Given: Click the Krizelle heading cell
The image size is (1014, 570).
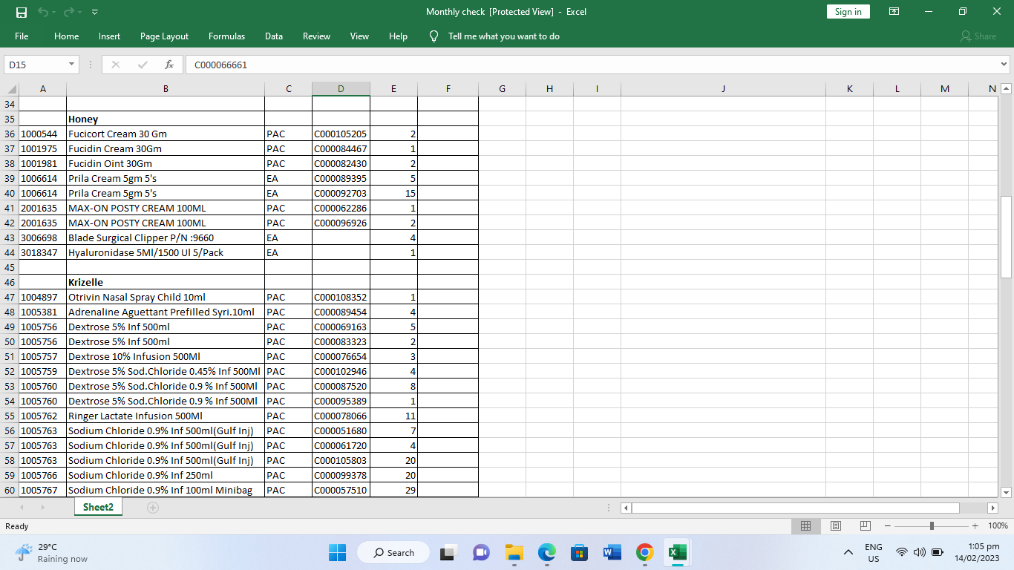Looking at the screenshot, I should point(166,282).
